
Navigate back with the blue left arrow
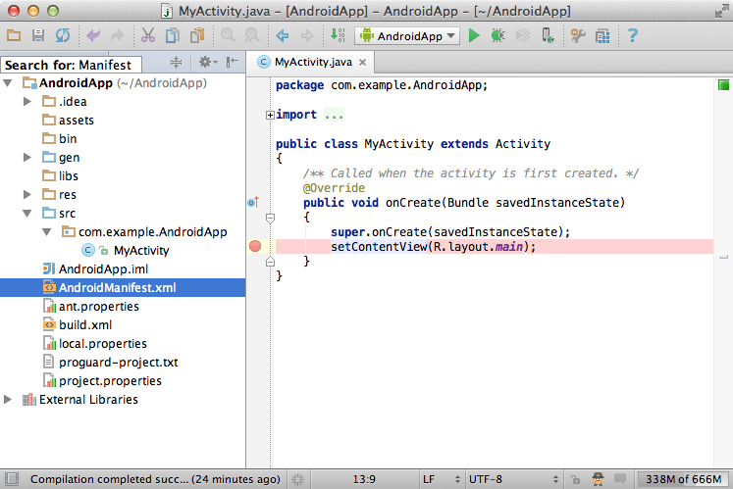[283, 35]
